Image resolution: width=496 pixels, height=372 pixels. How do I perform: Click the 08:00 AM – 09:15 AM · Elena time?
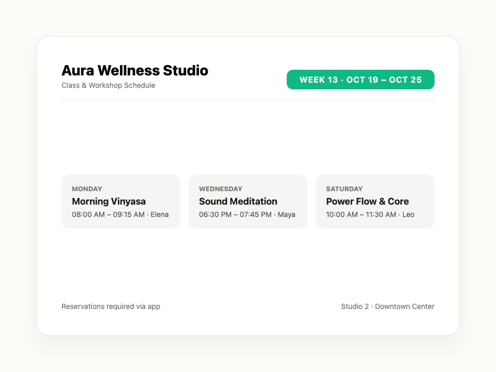click(x=120, y=214)
